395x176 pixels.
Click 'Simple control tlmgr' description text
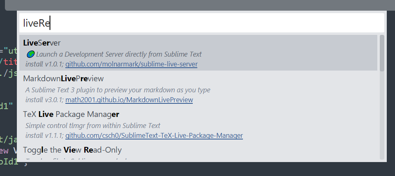point(93,126)
